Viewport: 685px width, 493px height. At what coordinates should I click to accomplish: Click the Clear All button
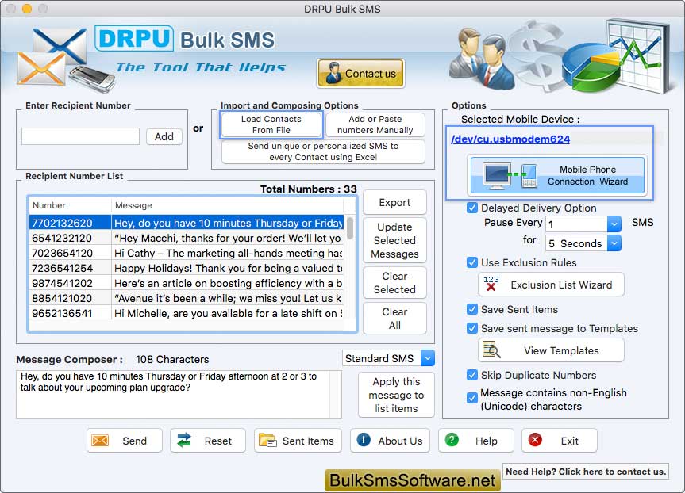[x=394, y=319]
